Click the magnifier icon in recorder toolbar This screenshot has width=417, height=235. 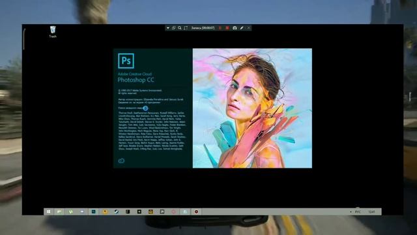coord(180,28)
